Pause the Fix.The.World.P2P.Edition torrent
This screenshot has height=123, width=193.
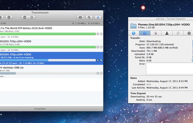[98, 34]
